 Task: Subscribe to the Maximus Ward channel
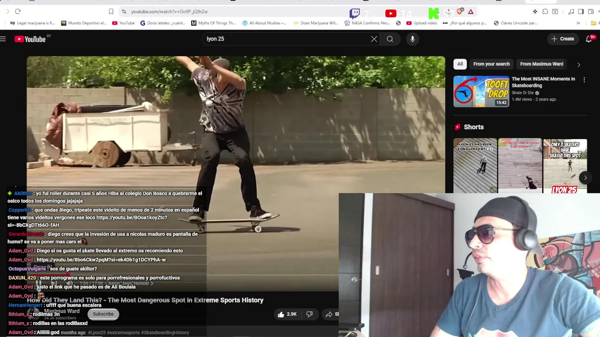pyautogui.click(x=103, y=314)
